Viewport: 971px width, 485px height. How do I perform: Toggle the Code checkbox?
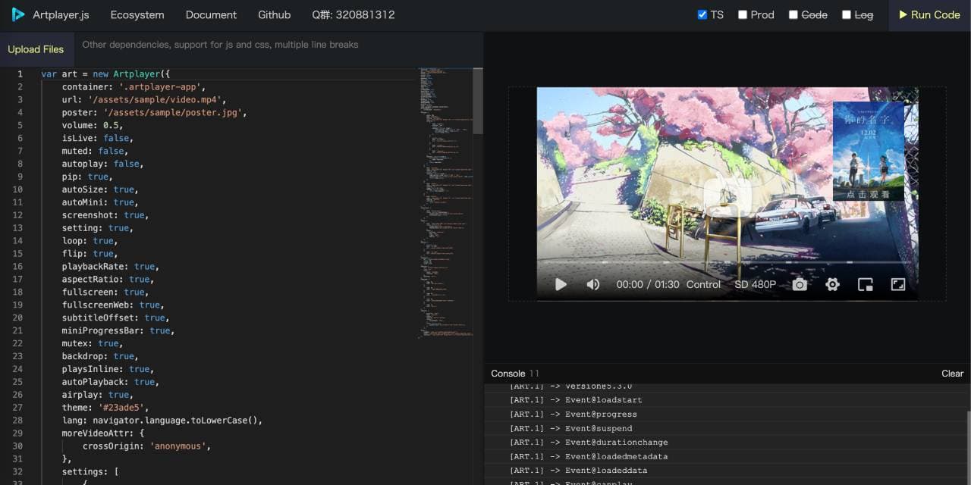point(793,14)
